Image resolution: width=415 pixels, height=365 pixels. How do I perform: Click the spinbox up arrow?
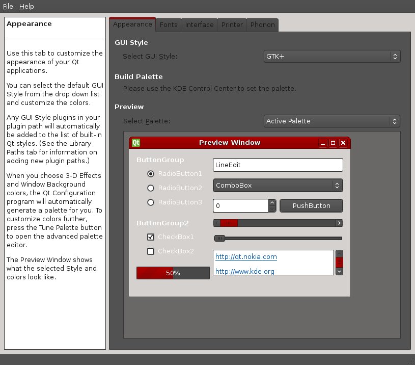click(x=272, y=202)
